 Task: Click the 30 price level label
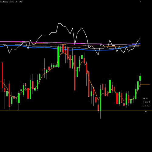click(146, 112)
